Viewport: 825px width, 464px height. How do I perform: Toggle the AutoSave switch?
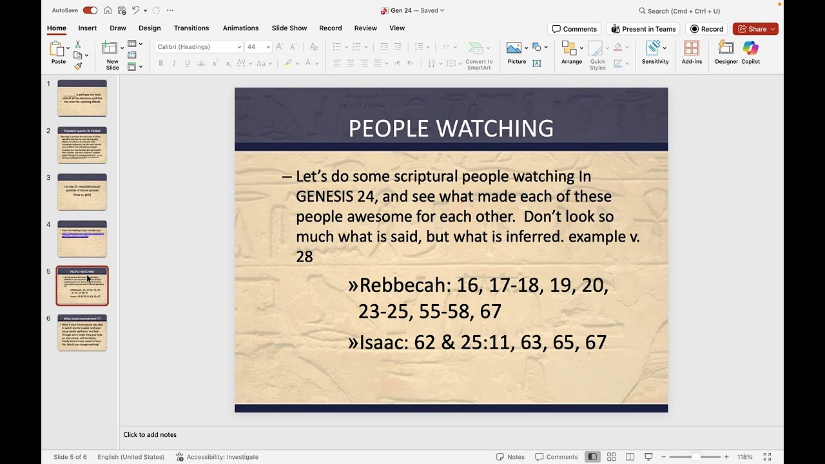[x=90, y=10]
